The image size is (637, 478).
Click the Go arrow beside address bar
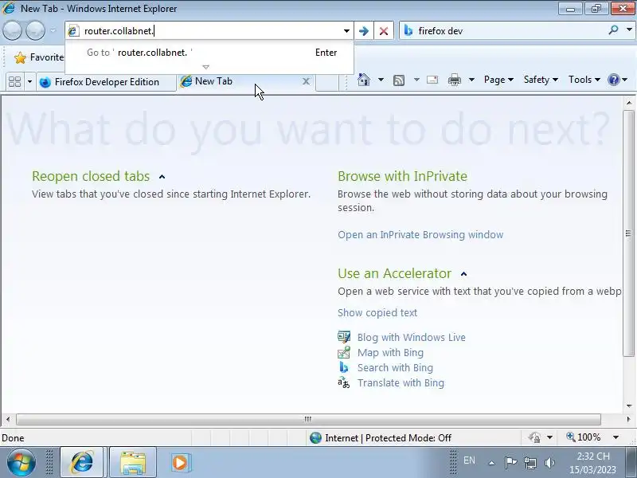coord(364,31)
